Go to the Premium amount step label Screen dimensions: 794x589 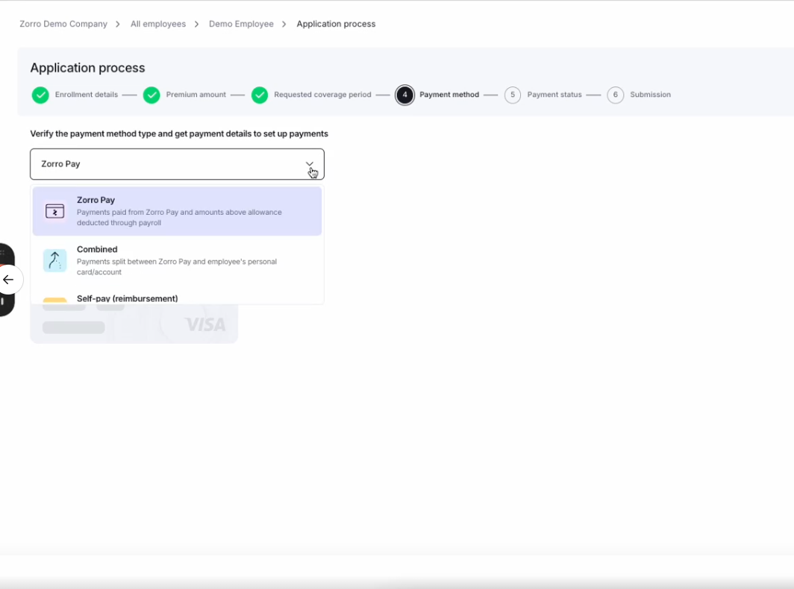196,95
